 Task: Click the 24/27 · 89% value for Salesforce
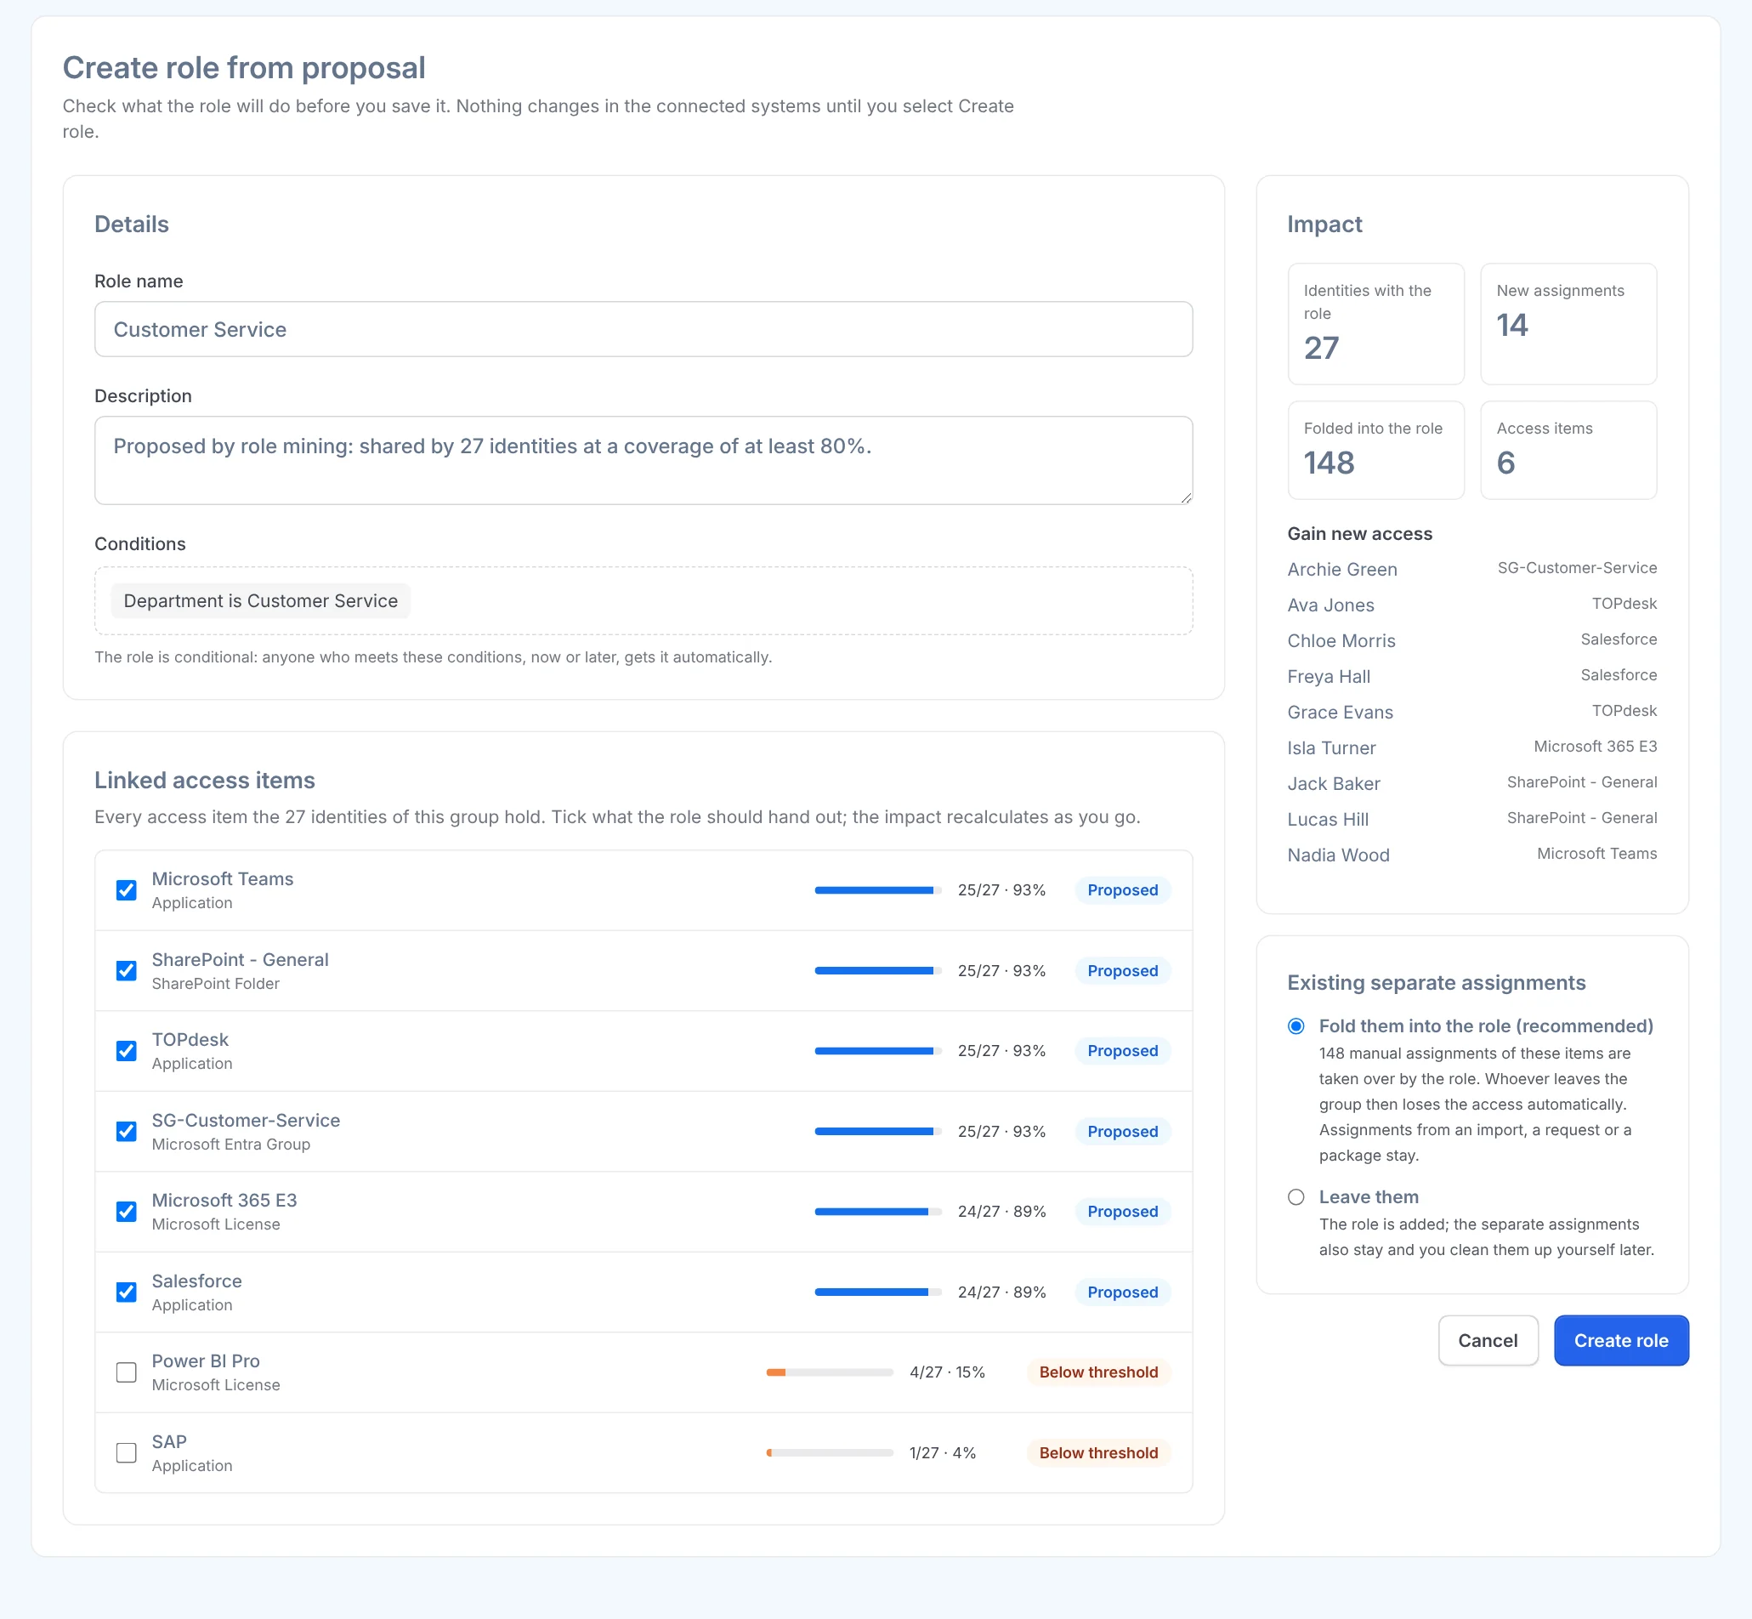tap(1002, 1292)
